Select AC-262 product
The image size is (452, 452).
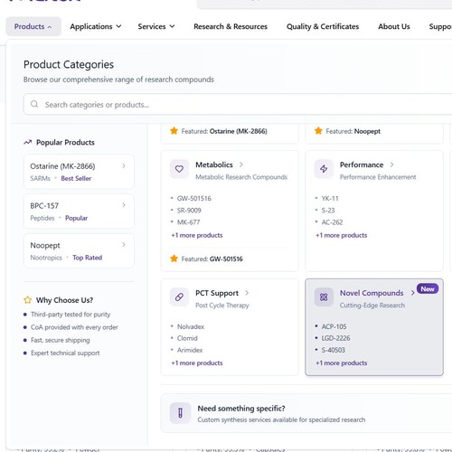point(332,222)
